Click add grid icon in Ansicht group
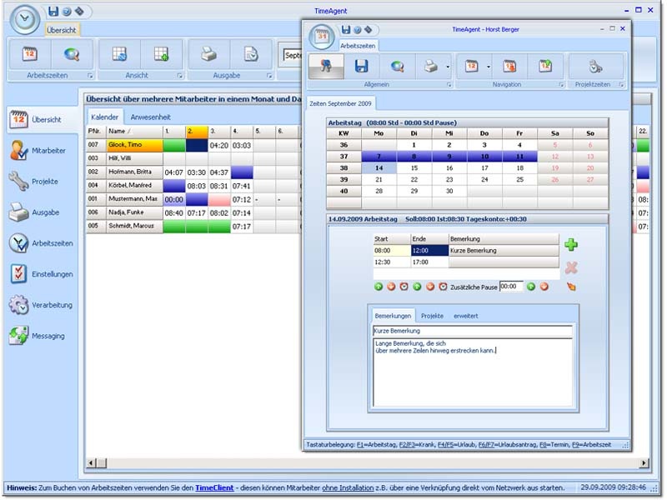Screen dimensions: 667x500 tap(161, 54)
